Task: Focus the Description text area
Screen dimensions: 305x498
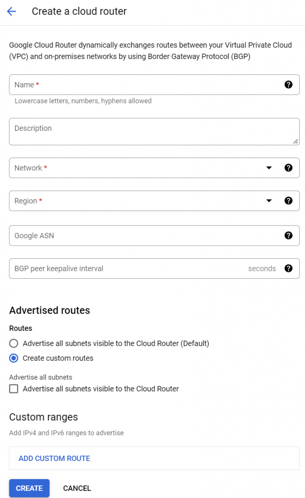Action: pos(154,131)
